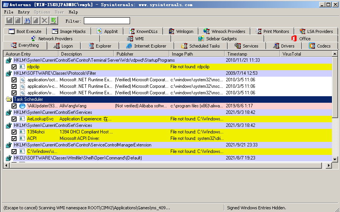Click the Office logo icon on tab
Screen dimensions: 340x212
294,39
